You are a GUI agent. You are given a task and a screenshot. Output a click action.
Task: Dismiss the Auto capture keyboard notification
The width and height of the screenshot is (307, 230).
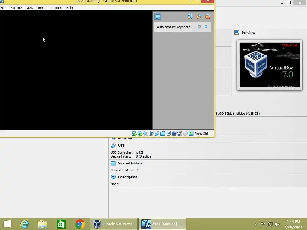(x=206, y=27)
